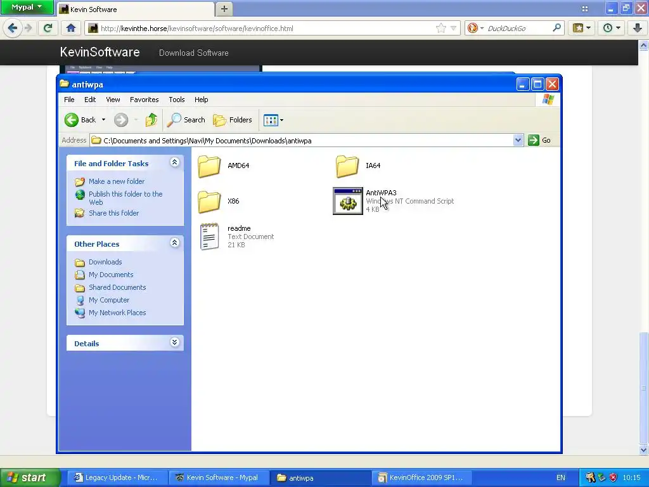This screenshot has width=649, height=487.
Task: Click the browser URL field
Action: (x=267, y=28)
